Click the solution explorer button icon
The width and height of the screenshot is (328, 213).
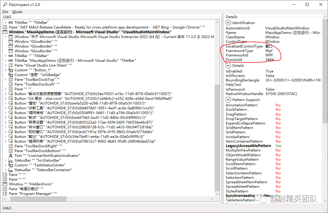(11, 94)
